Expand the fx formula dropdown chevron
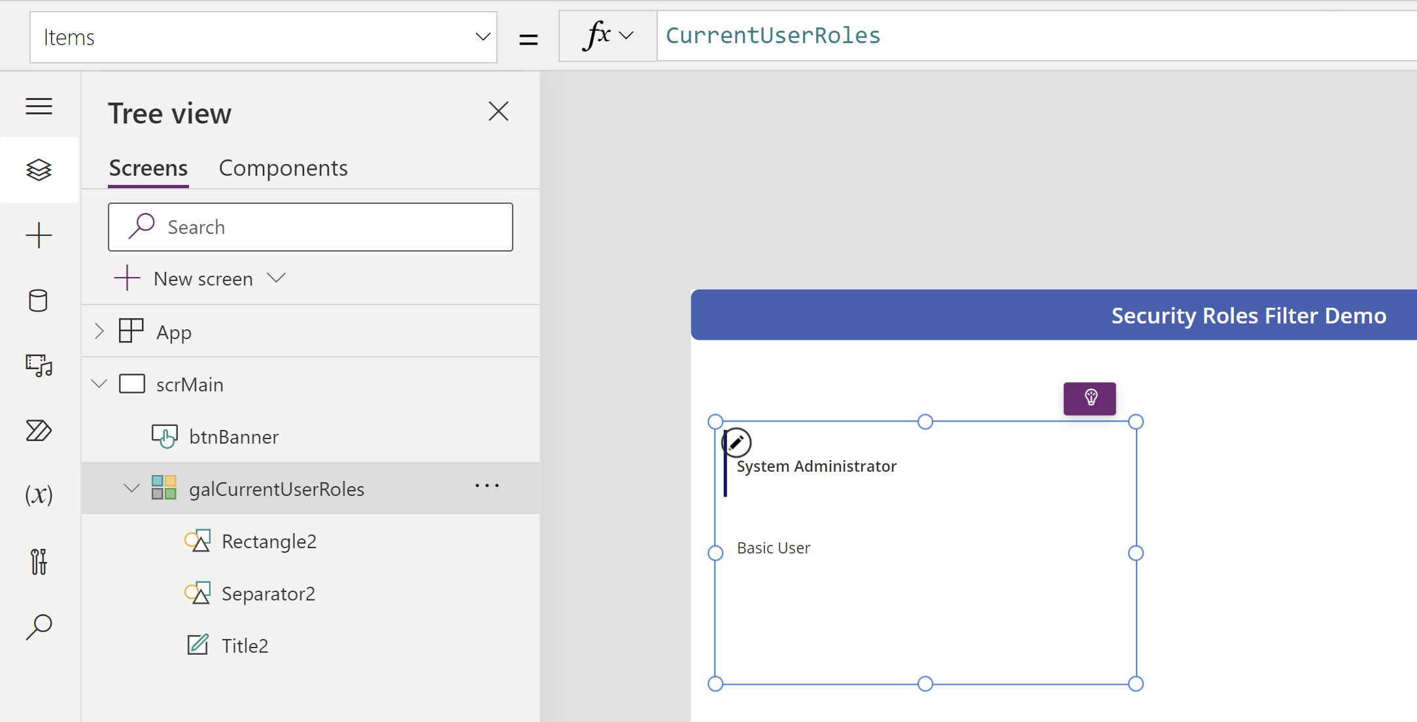The width and height of the screenshot is (1417, 722). (x=626, y=35)
